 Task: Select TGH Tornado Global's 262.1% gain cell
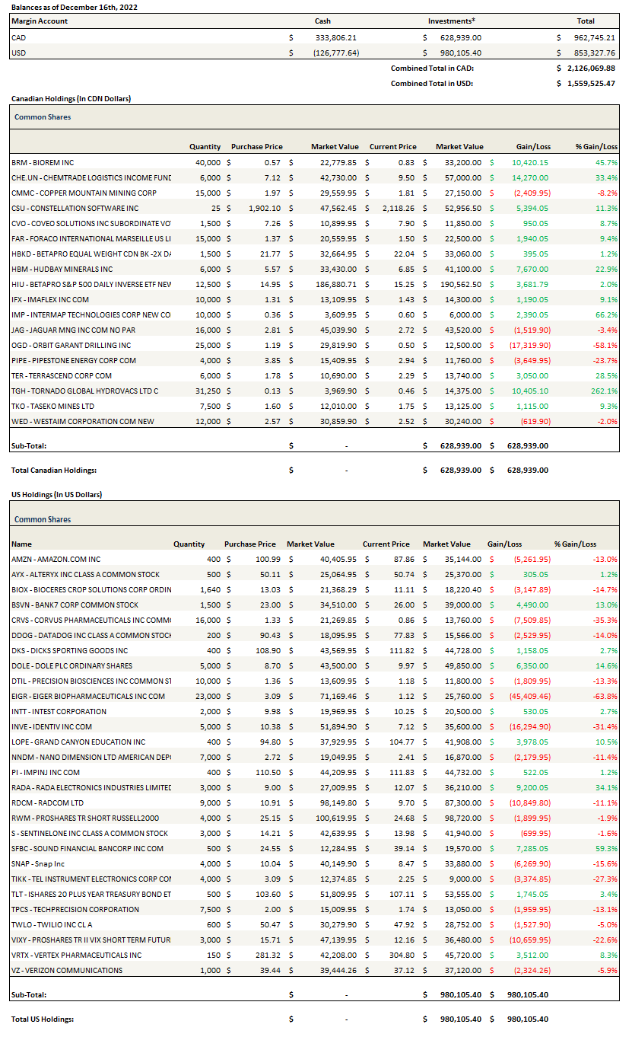pyautogui.click(x=605, y=391)
